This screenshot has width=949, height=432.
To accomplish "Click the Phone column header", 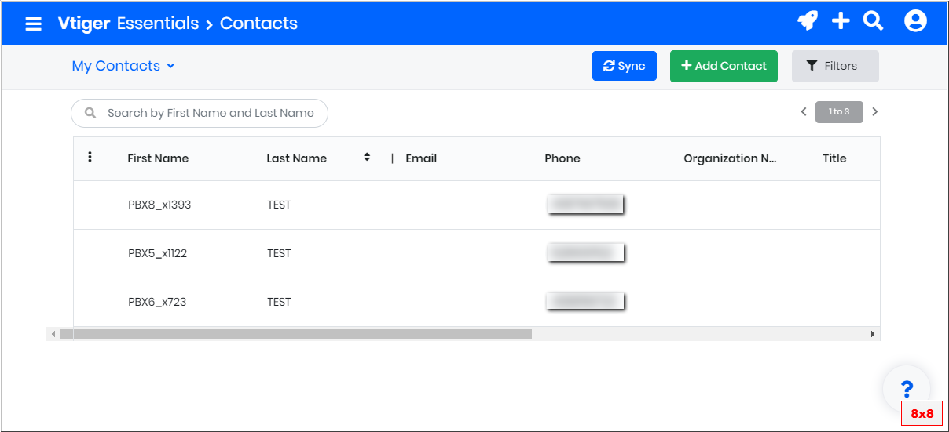I will (x=562, y=158).
